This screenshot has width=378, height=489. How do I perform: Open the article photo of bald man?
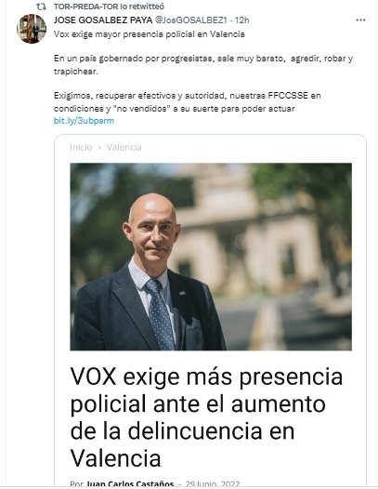211,257
